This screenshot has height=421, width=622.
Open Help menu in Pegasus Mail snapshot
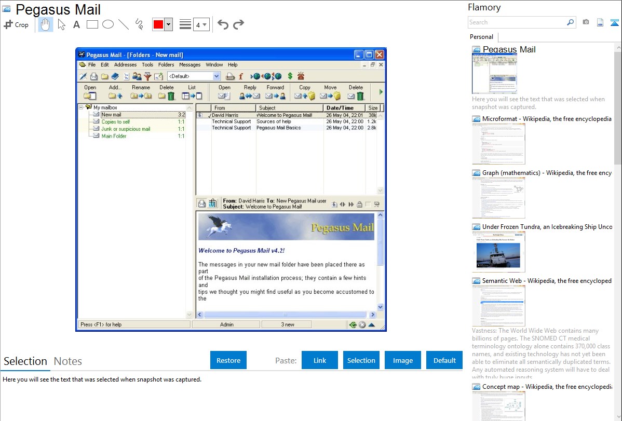[233, 65]
